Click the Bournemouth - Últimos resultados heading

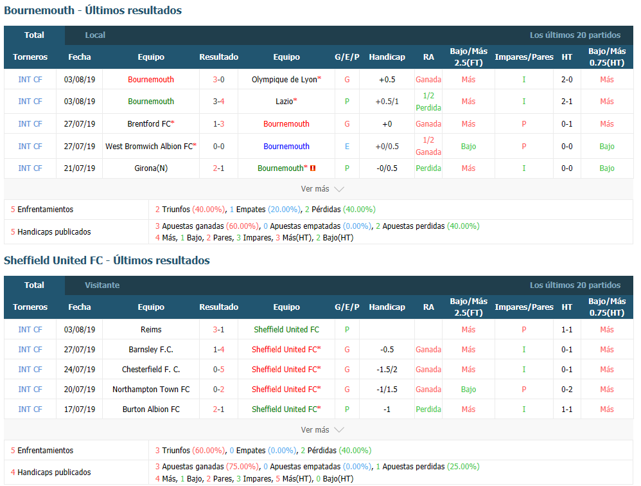point(92,10)
